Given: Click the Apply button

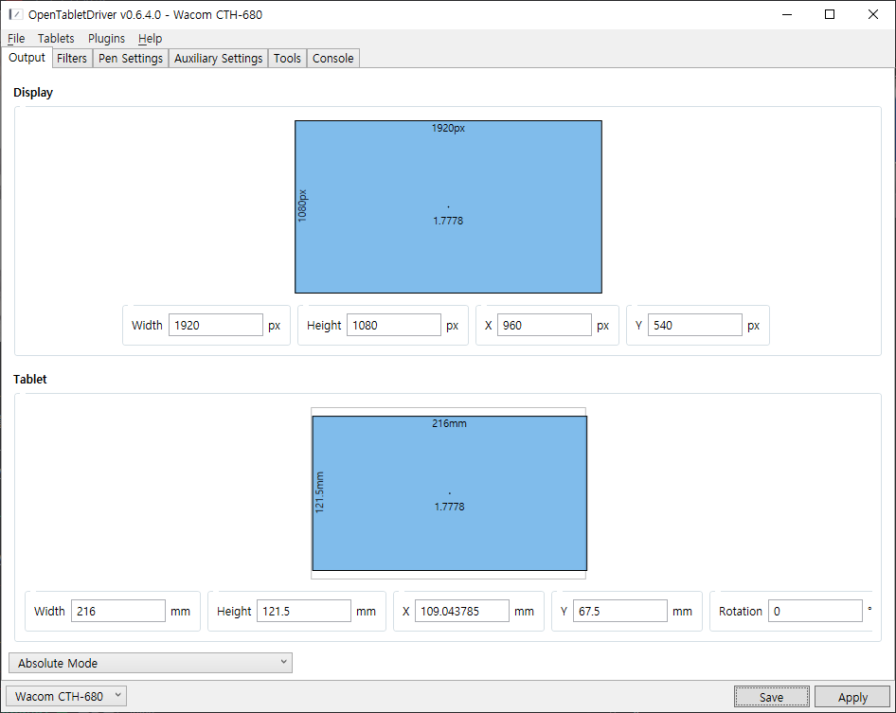Looking at the screenshot, I should pos(852,697).
